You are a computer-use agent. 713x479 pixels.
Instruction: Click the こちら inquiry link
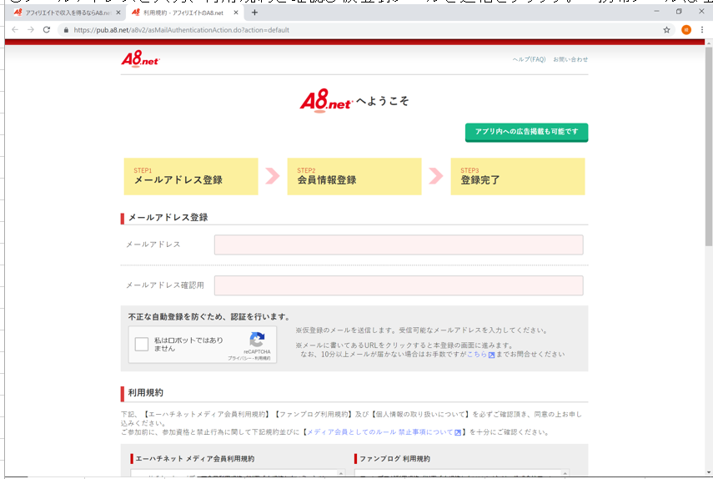[x=477, y=355]
